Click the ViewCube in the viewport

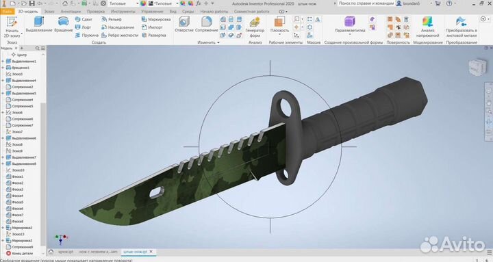click(477, 67)
